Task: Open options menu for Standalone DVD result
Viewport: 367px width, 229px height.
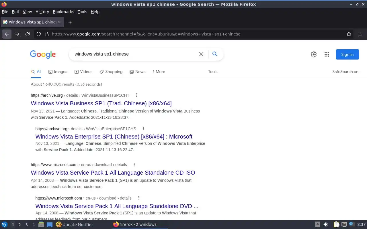Action: [138, 198]
